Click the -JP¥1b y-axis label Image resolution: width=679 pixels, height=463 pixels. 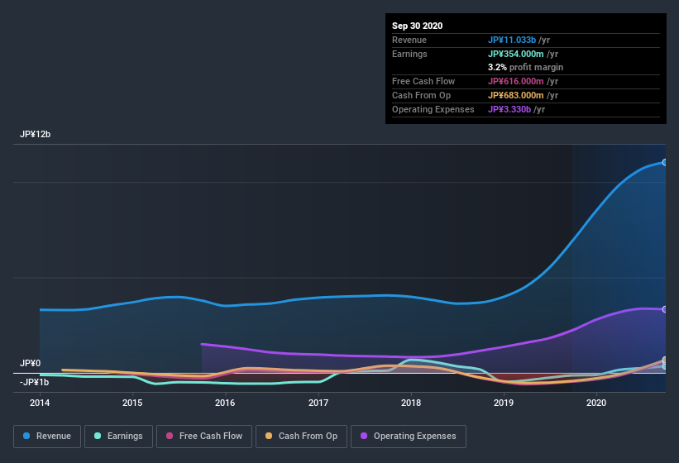(35, 382)
